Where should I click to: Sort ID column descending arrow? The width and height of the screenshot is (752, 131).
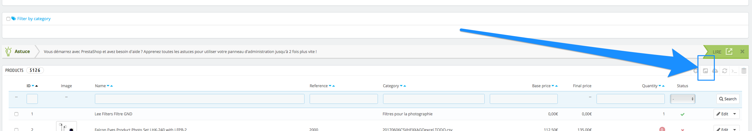tap(33, 86)
